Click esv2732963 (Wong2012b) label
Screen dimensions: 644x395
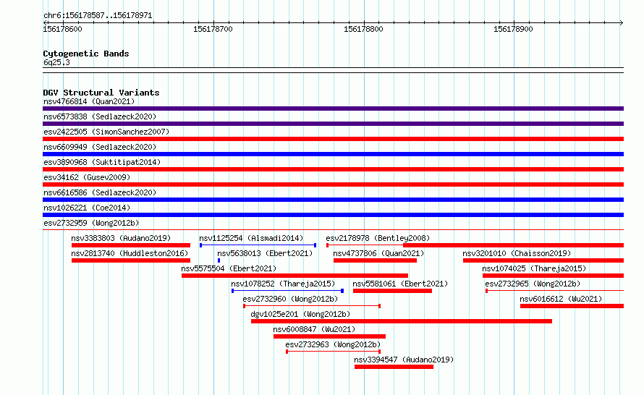coord(333,344)
